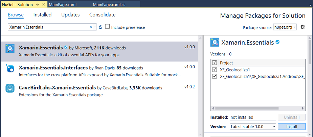Click the CaveBirdLabs.Xamarin.Essentials package icon
Screen dimensions: 313x137
(x=10, y=88)
